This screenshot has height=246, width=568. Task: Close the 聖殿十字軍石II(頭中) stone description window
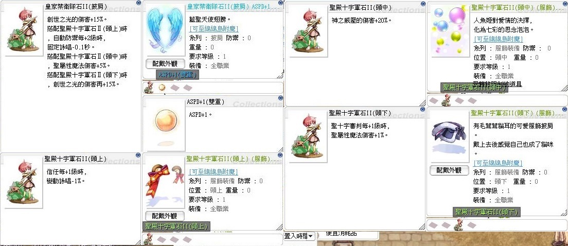pyautogui.click(x=423, y=3)
